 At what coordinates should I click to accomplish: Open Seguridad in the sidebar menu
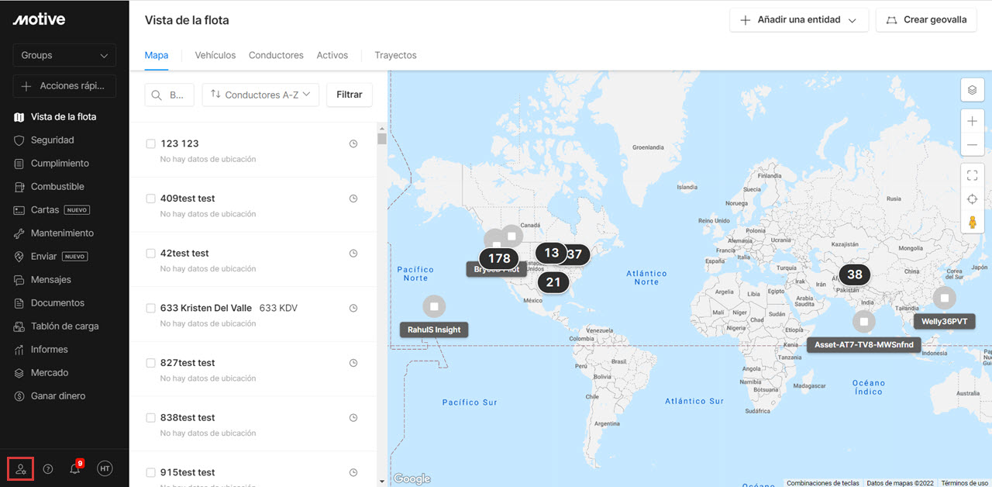click(52, 140)
